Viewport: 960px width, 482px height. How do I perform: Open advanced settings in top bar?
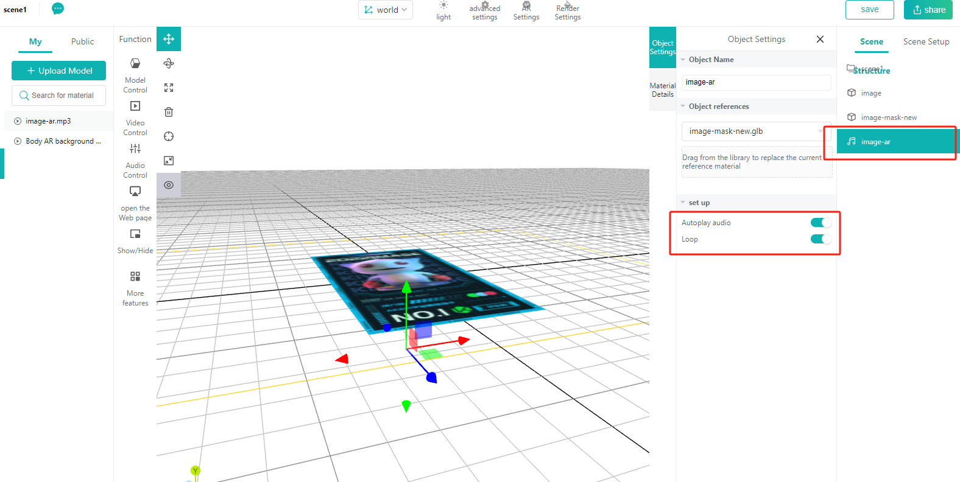click(485, 11)
